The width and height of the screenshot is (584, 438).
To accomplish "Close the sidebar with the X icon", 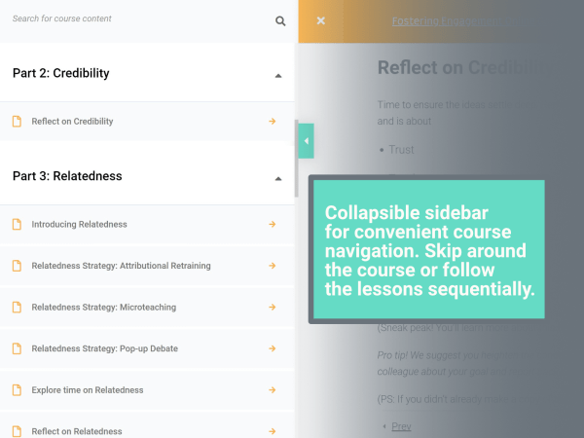I will (320, 20).
